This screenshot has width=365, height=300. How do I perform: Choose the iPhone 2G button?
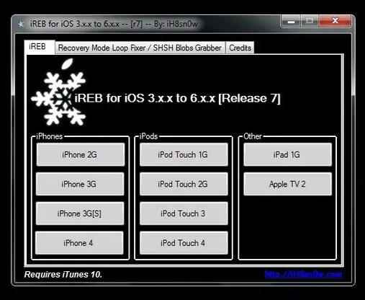pyautogui.click(x=81, y=154)
